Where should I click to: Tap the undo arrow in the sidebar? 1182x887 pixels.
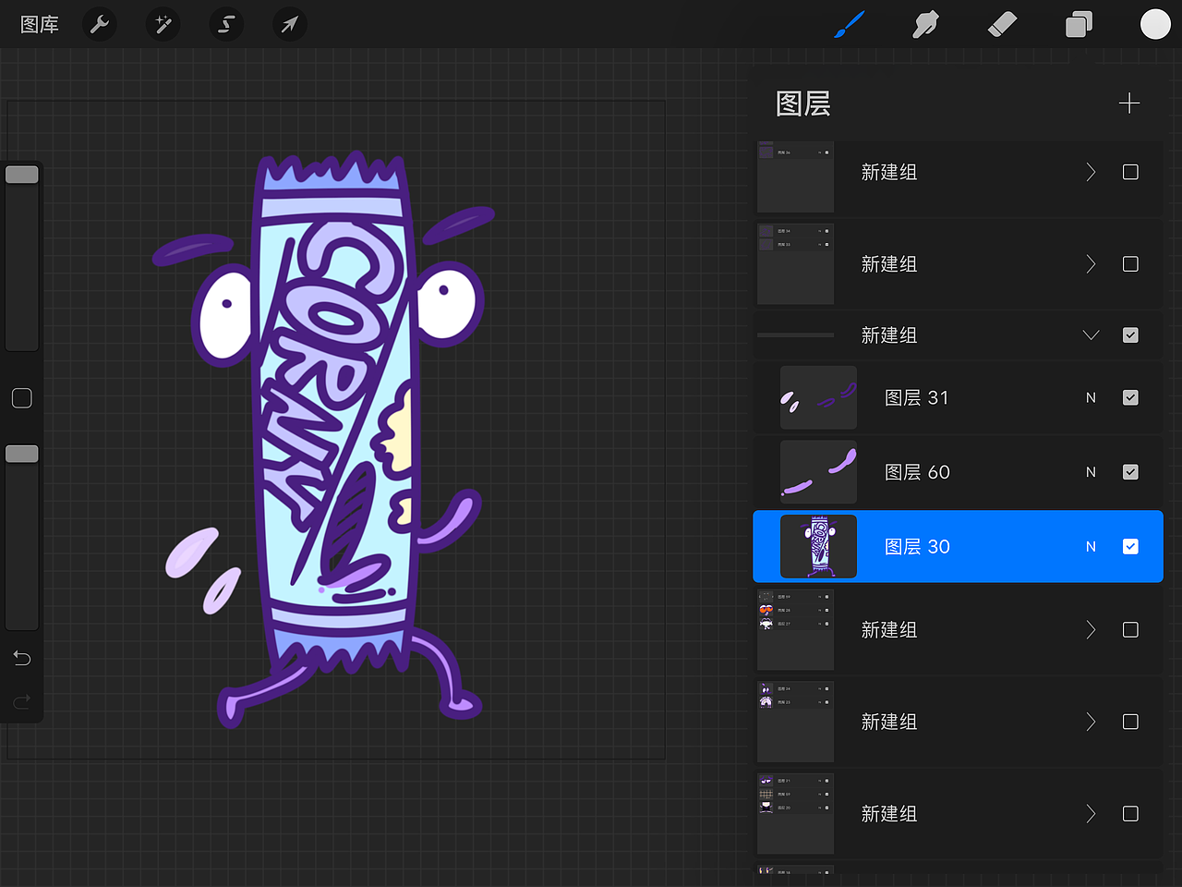[22, 658]
